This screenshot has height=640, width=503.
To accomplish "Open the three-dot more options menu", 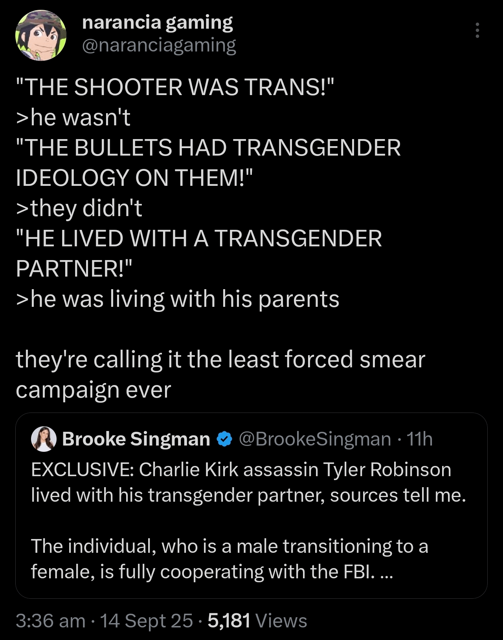I will tap(477, 30).
